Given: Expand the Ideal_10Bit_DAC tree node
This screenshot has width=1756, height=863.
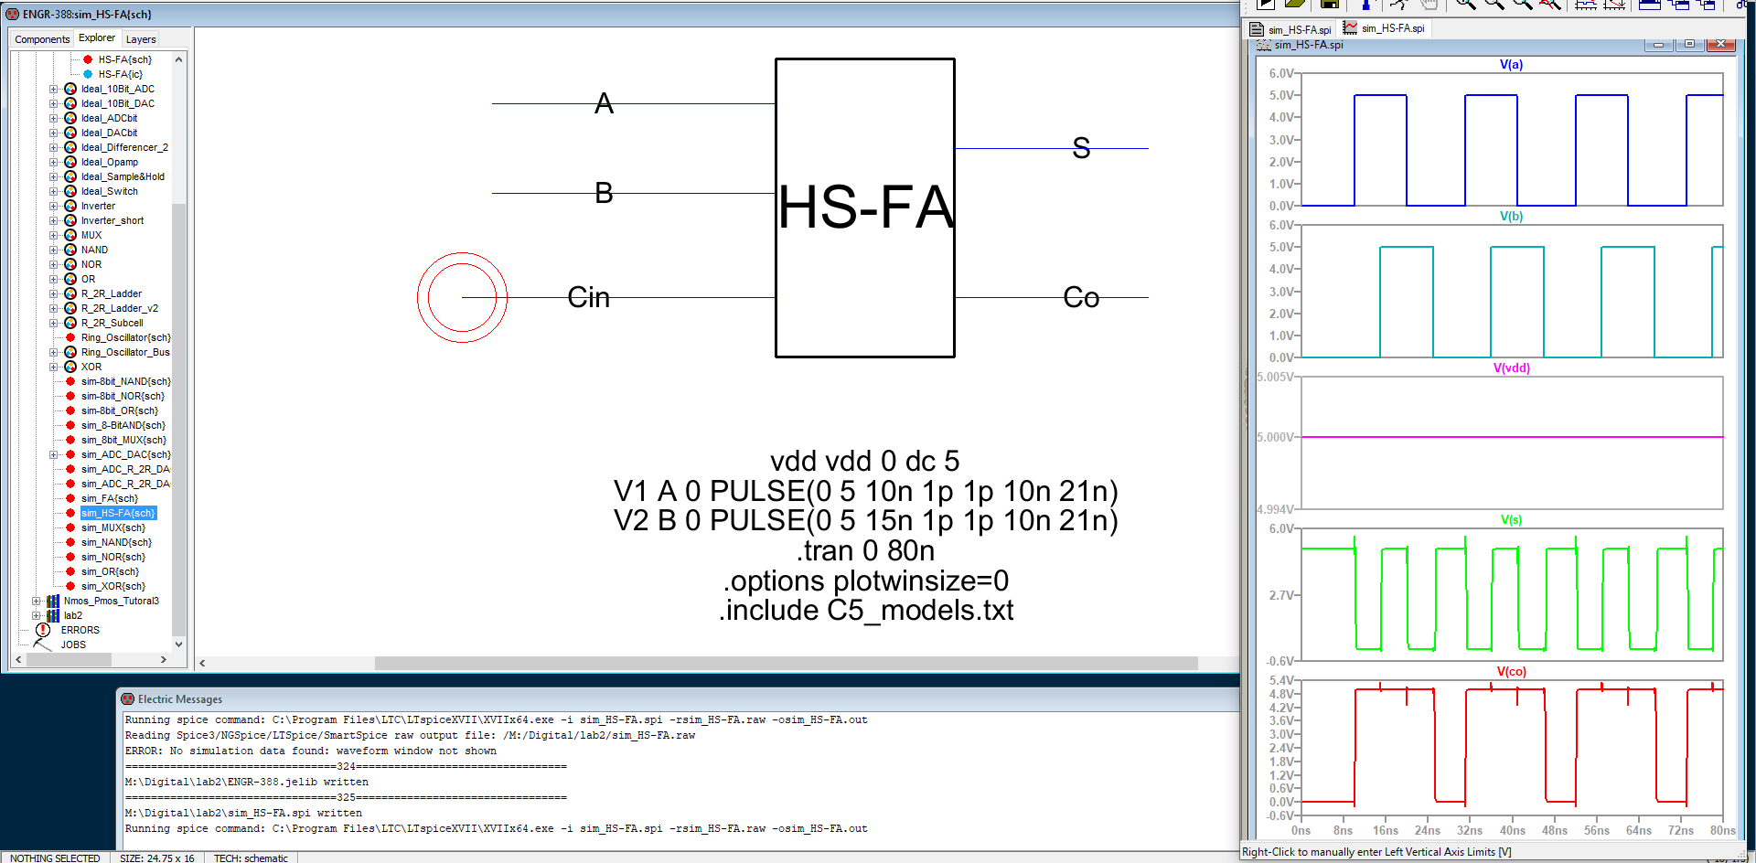Looking at the screenshot, I should pyautogui.click(x=53, y=103).
